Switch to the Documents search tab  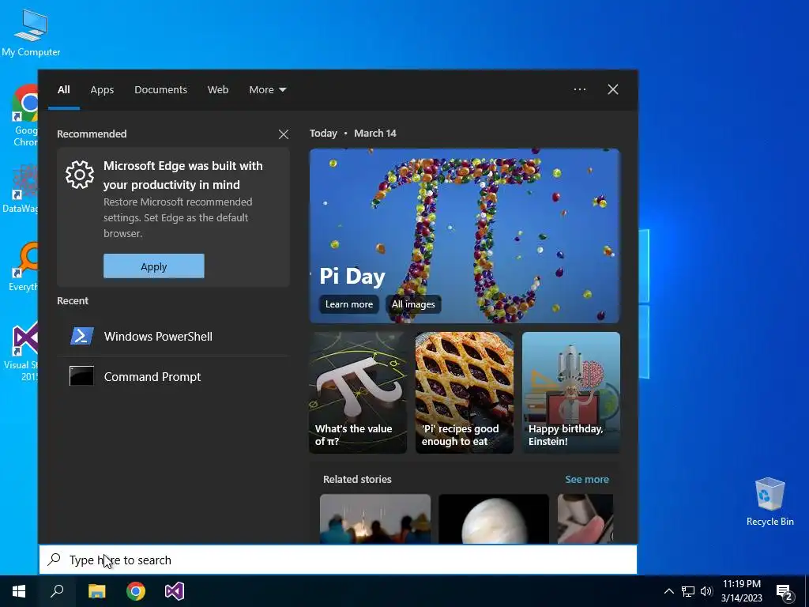160,90
